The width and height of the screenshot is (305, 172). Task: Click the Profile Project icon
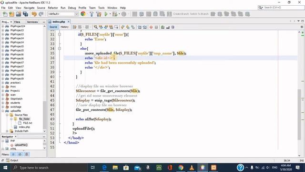124,14
